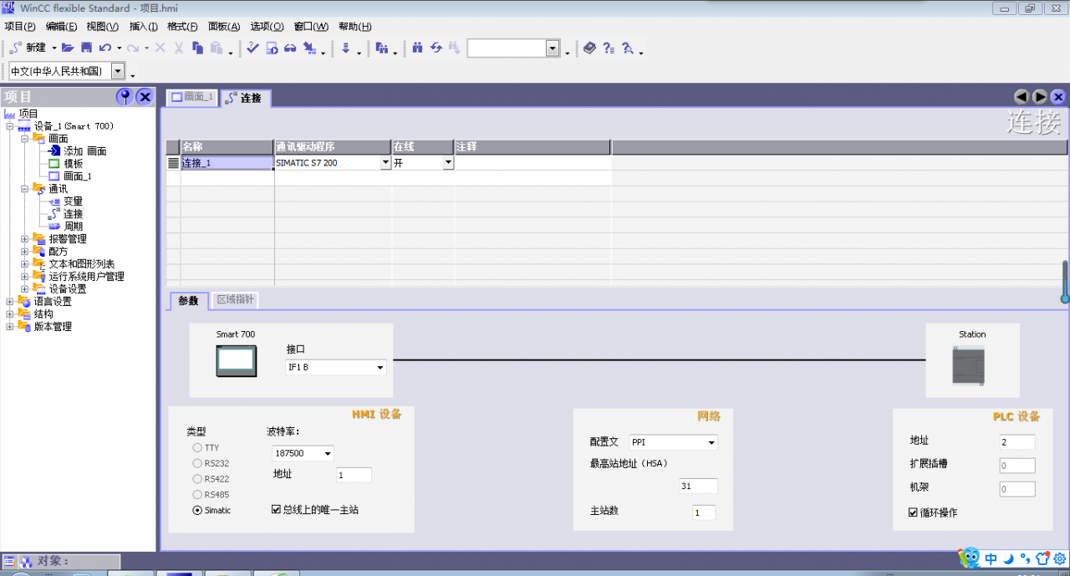
Task: Open the 插入(I) menu
Action: pos(143,27)
